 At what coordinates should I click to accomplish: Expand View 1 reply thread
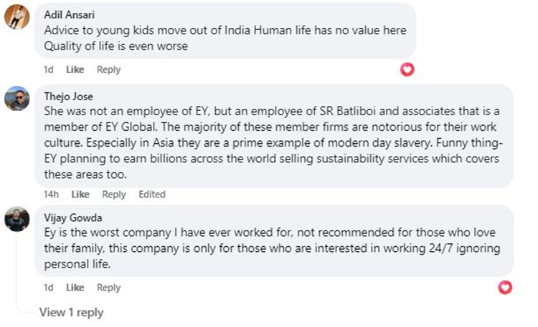(x=71, y=312)
